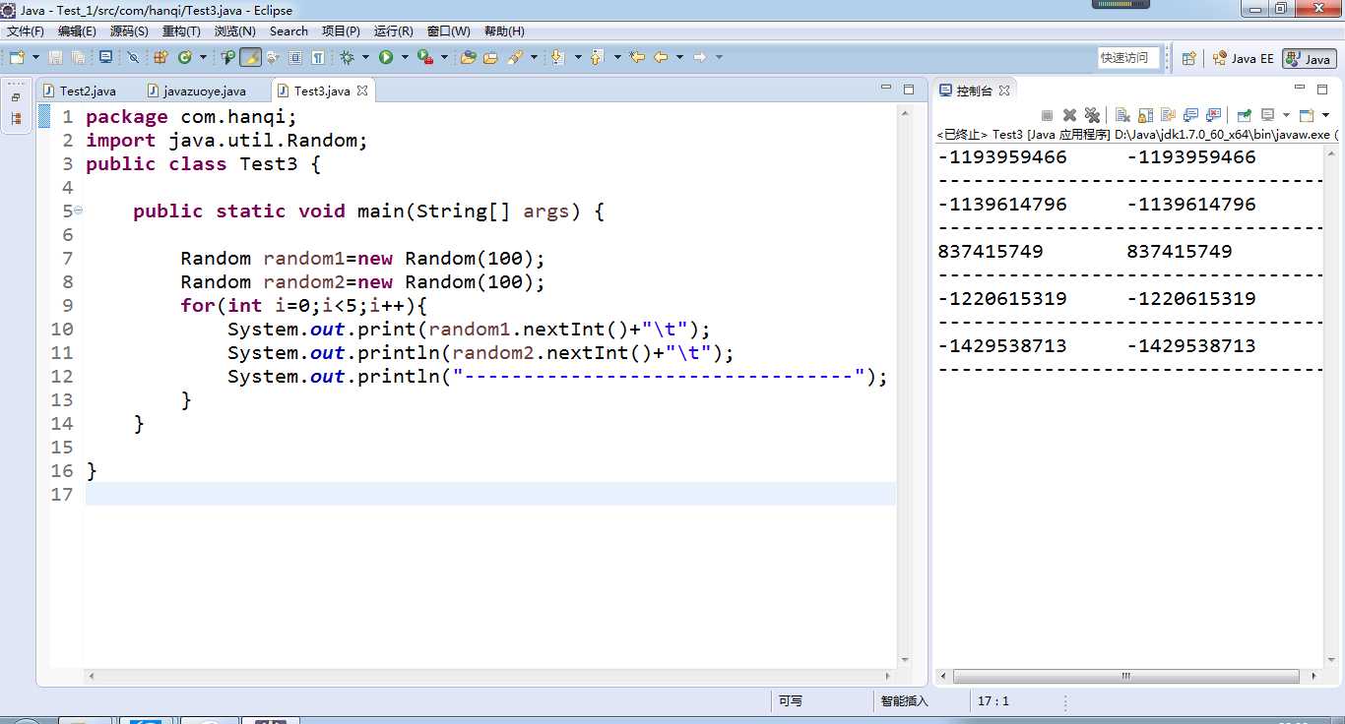Open the New wizard dropdown arrow

(x=35, y=58)
